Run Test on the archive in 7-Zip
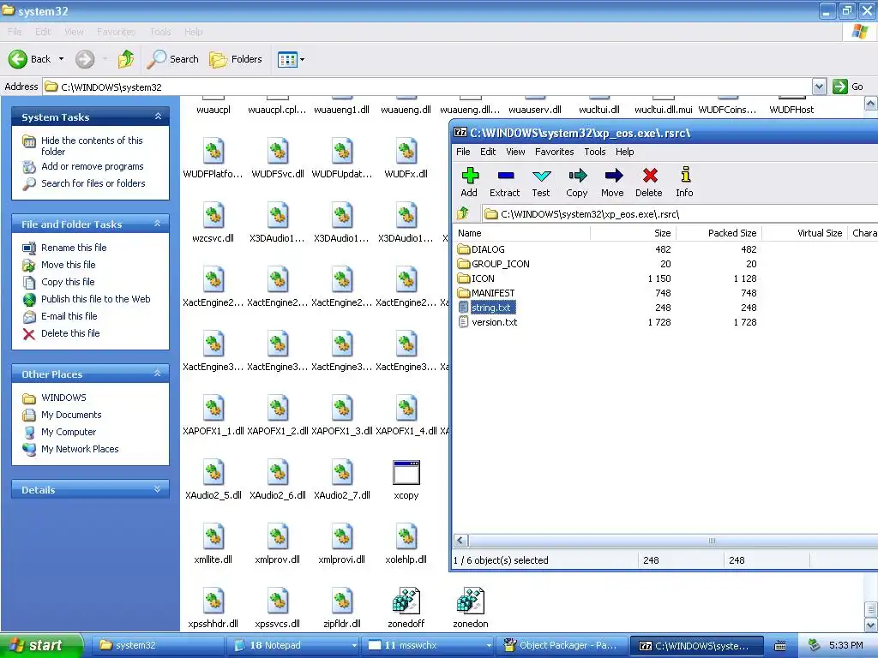 (x=541, y=182)
